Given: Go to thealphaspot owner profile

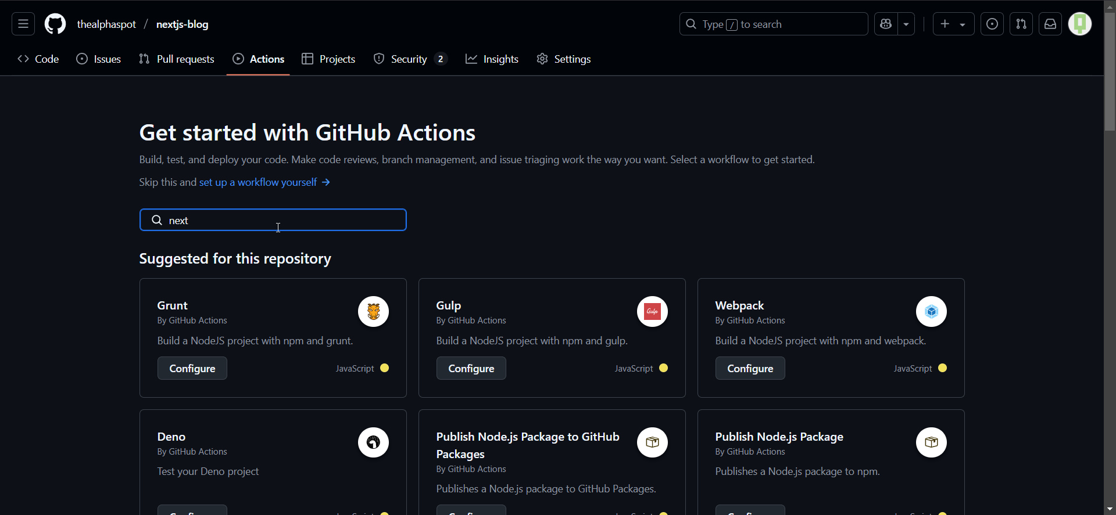Looking at the screenshot, I should [106, 24].
